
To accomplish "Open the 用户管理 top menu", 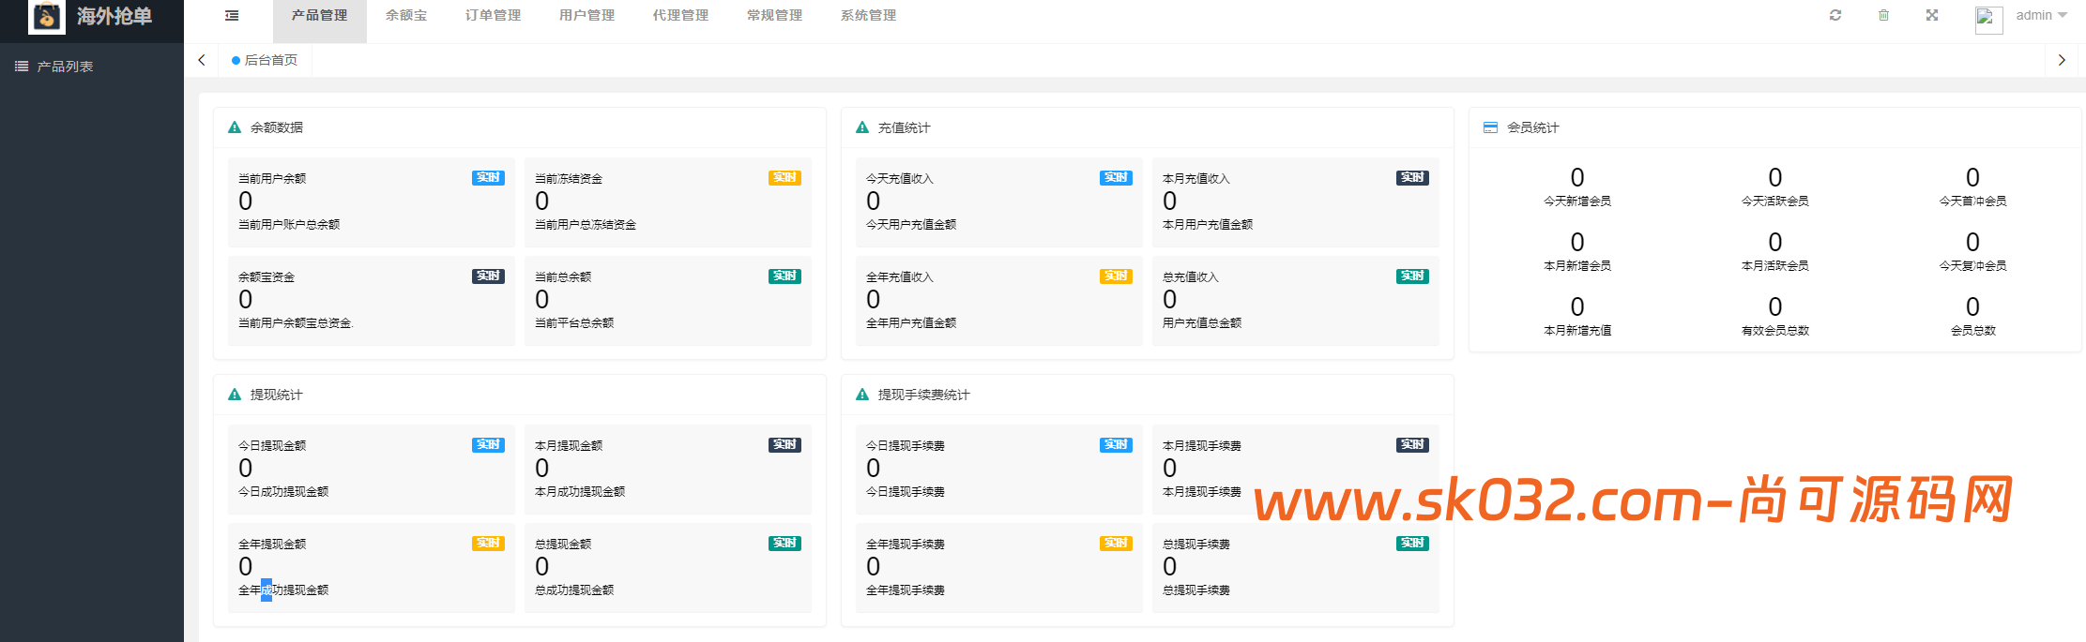I will coord(586,16).
